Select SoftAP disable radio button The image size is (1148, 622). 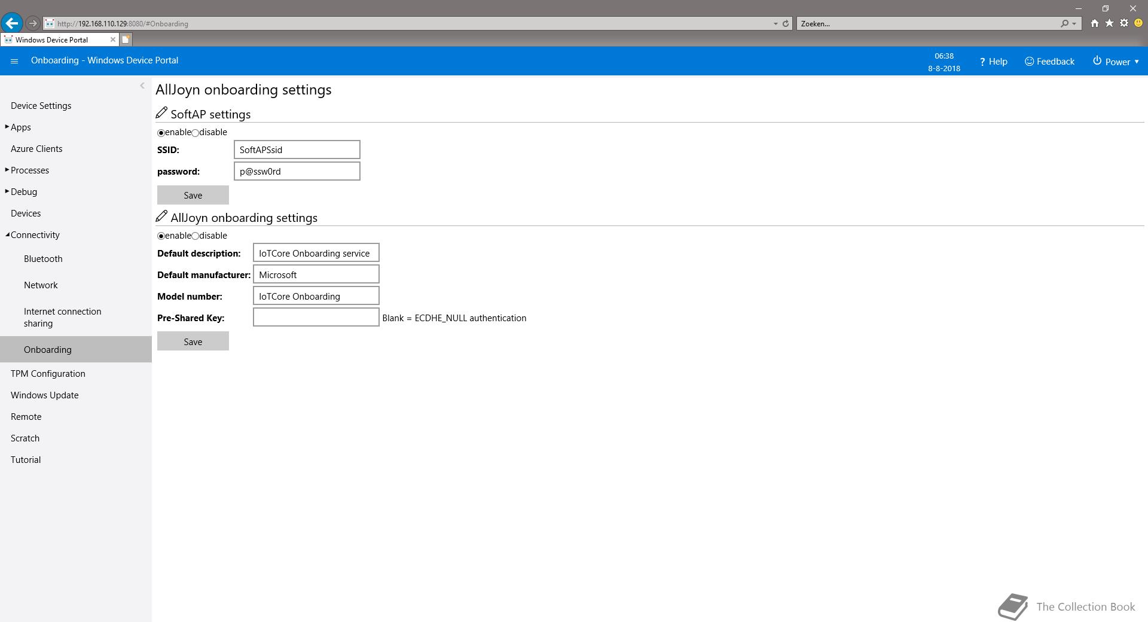tap(195, 133)
